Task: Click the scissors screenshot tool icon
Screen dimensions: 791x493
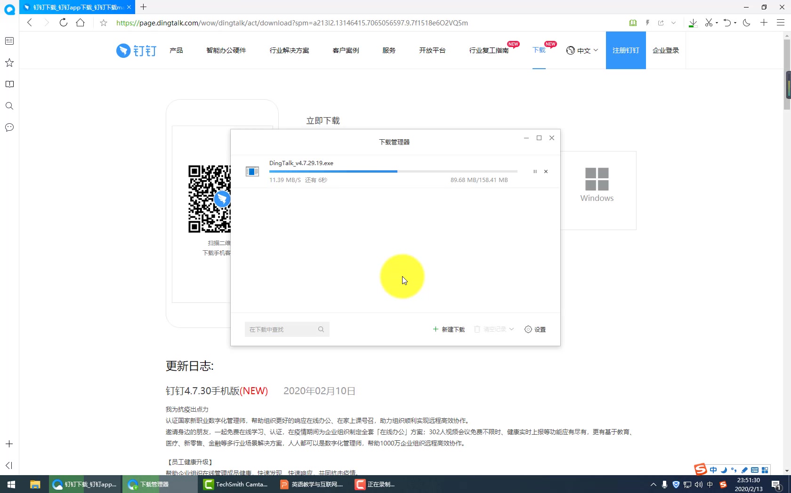Action: (x=709, y=23)
